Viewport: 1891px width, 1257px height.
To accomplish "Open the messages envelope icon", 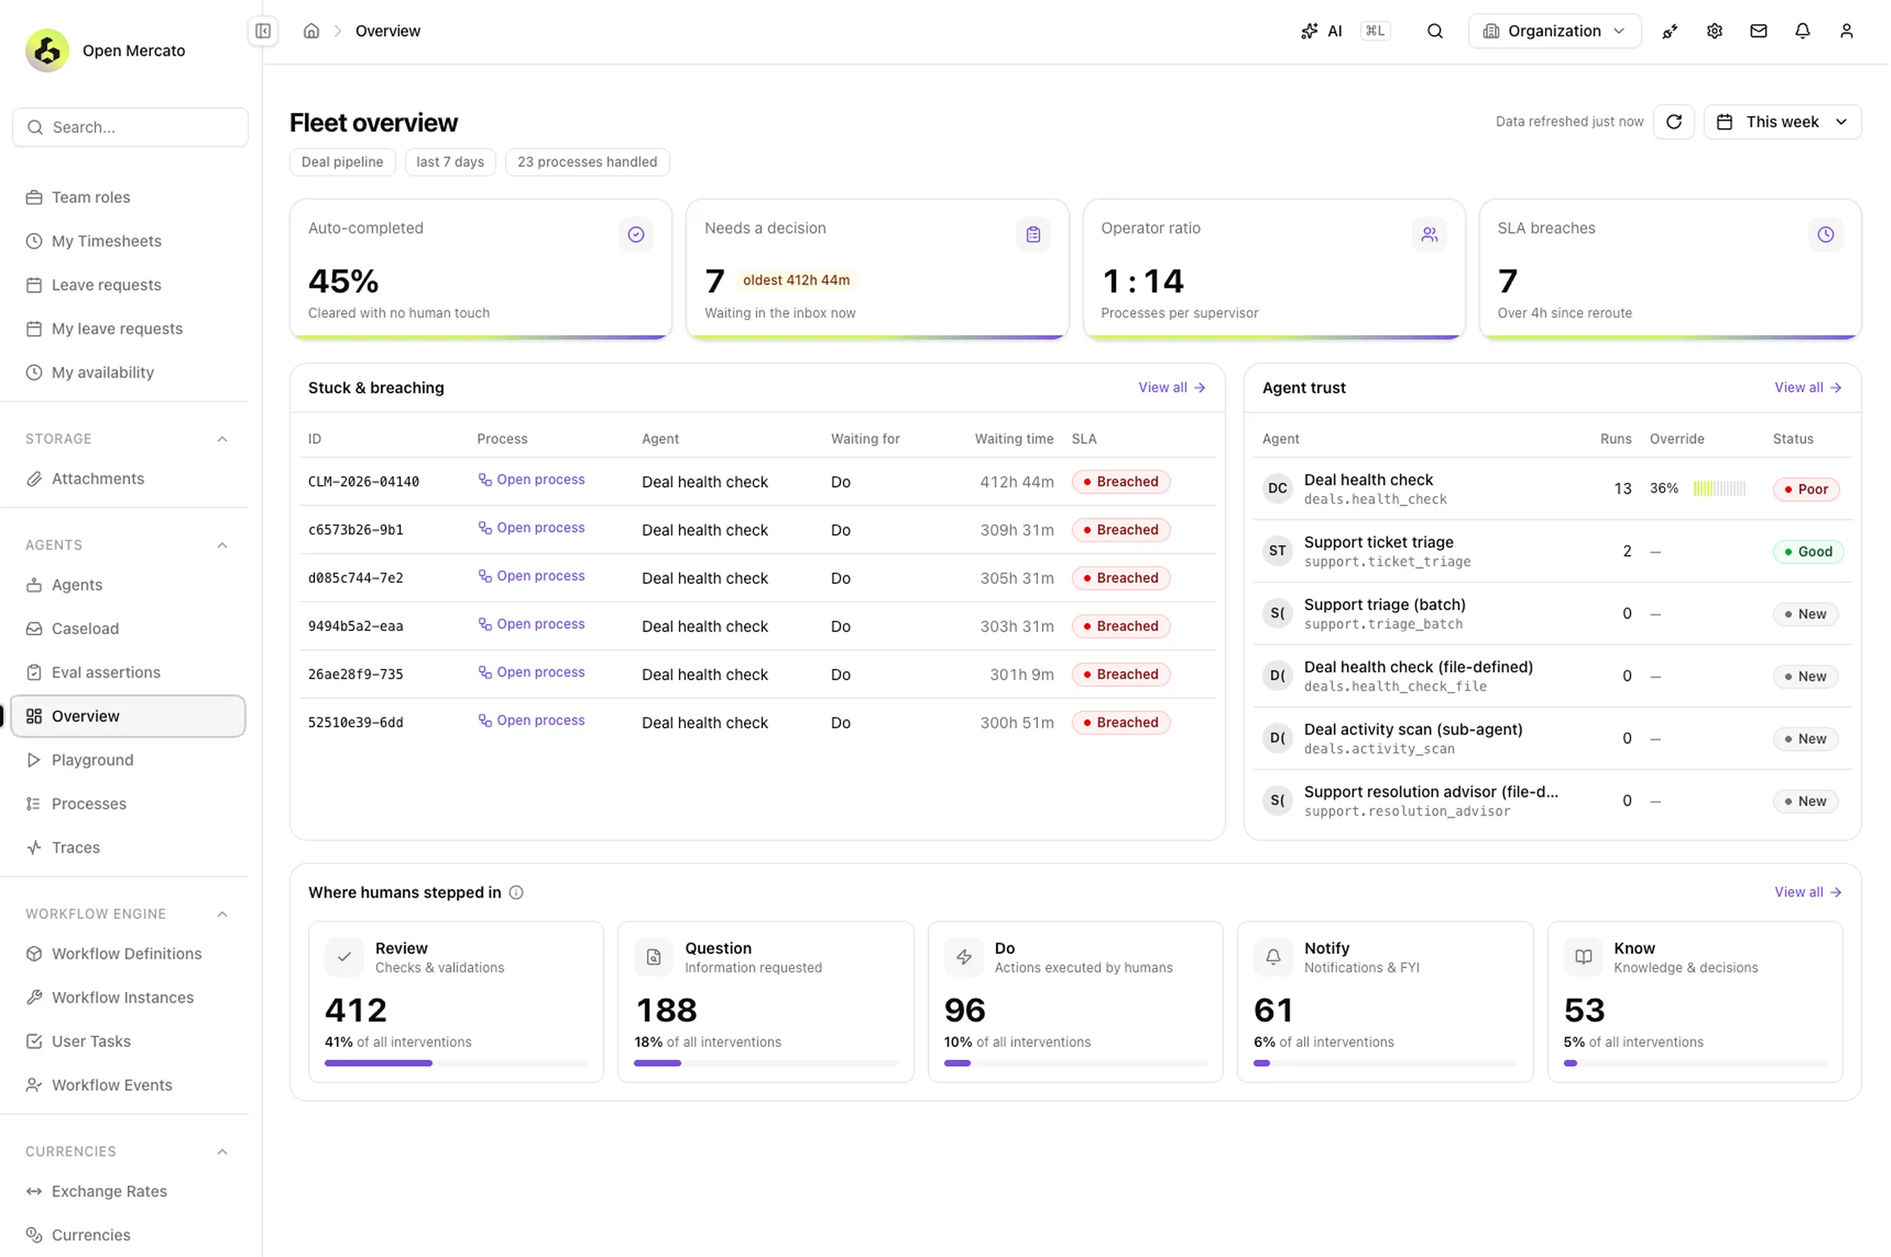I will (x=1758, y=31).
